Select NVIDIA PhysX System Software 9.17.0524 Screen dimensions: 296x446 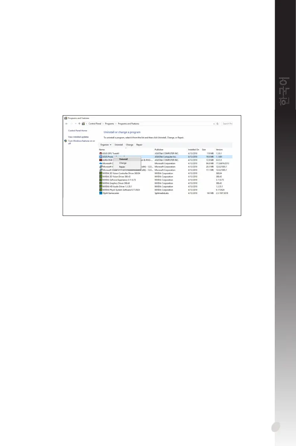tap(121, 190)
